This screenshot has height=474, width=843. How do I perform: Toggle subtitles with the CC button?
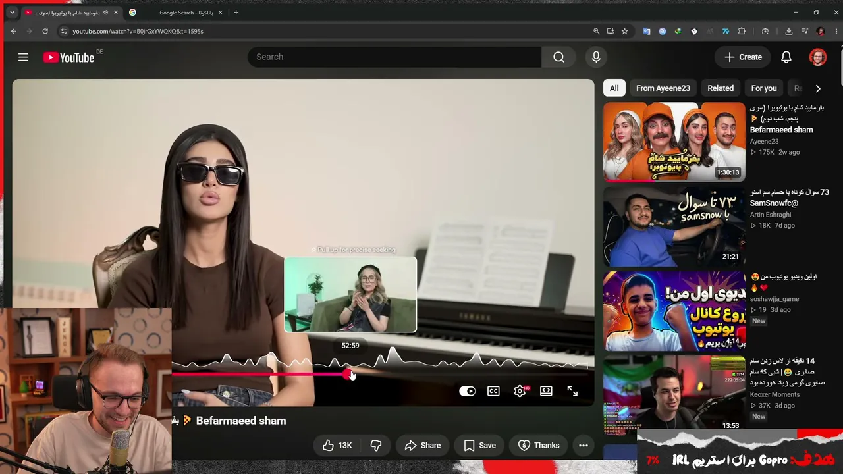click(x=493, y=391)
